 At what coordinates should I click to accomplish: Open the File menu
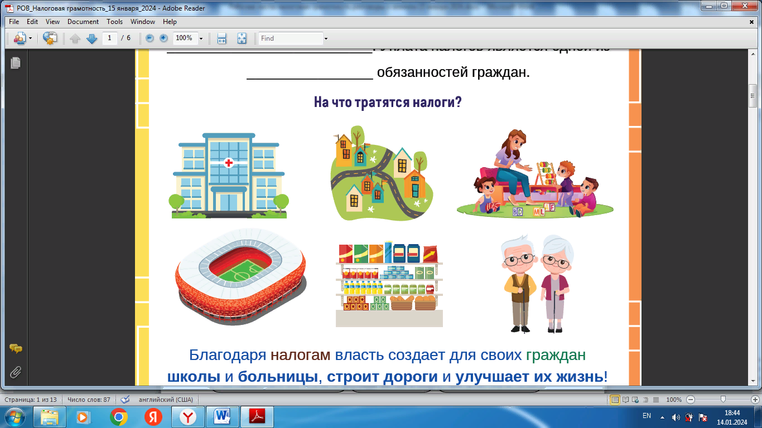14,22
